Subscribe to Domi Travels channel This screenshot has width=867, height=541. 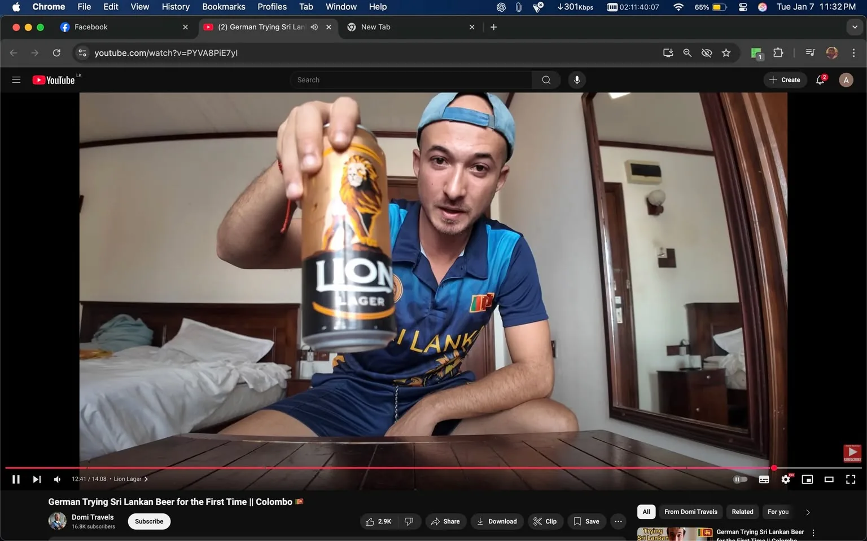point(148,521)
